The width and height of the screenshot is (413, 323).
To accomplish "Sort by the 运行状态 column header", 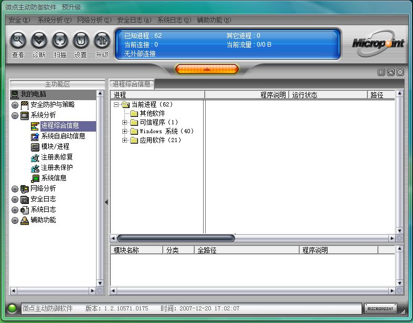I will tap(328, 95).
